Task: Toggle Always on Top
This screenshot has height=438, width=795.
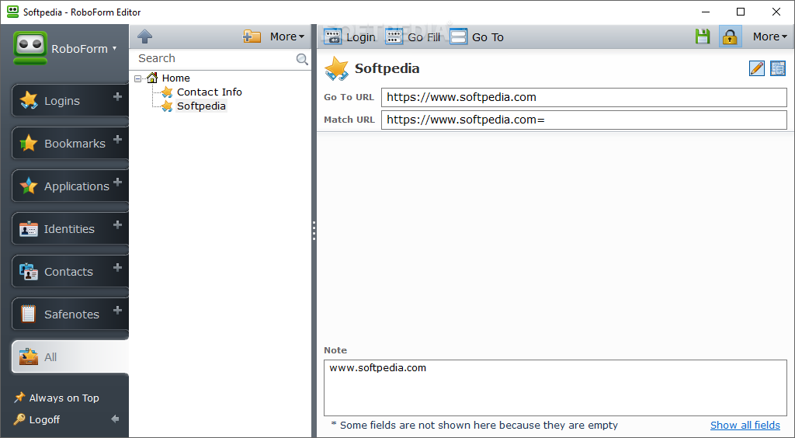Action: tap(56, 398)
